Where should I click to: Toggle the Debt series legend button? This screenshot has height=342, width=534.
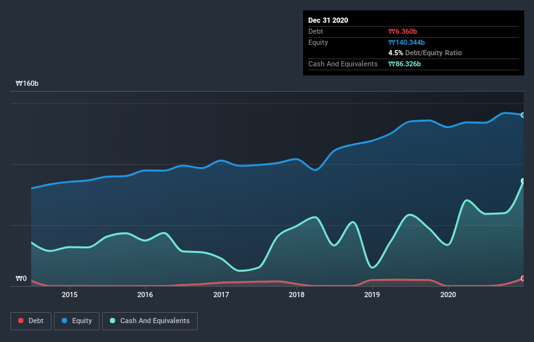click(31, 321)
